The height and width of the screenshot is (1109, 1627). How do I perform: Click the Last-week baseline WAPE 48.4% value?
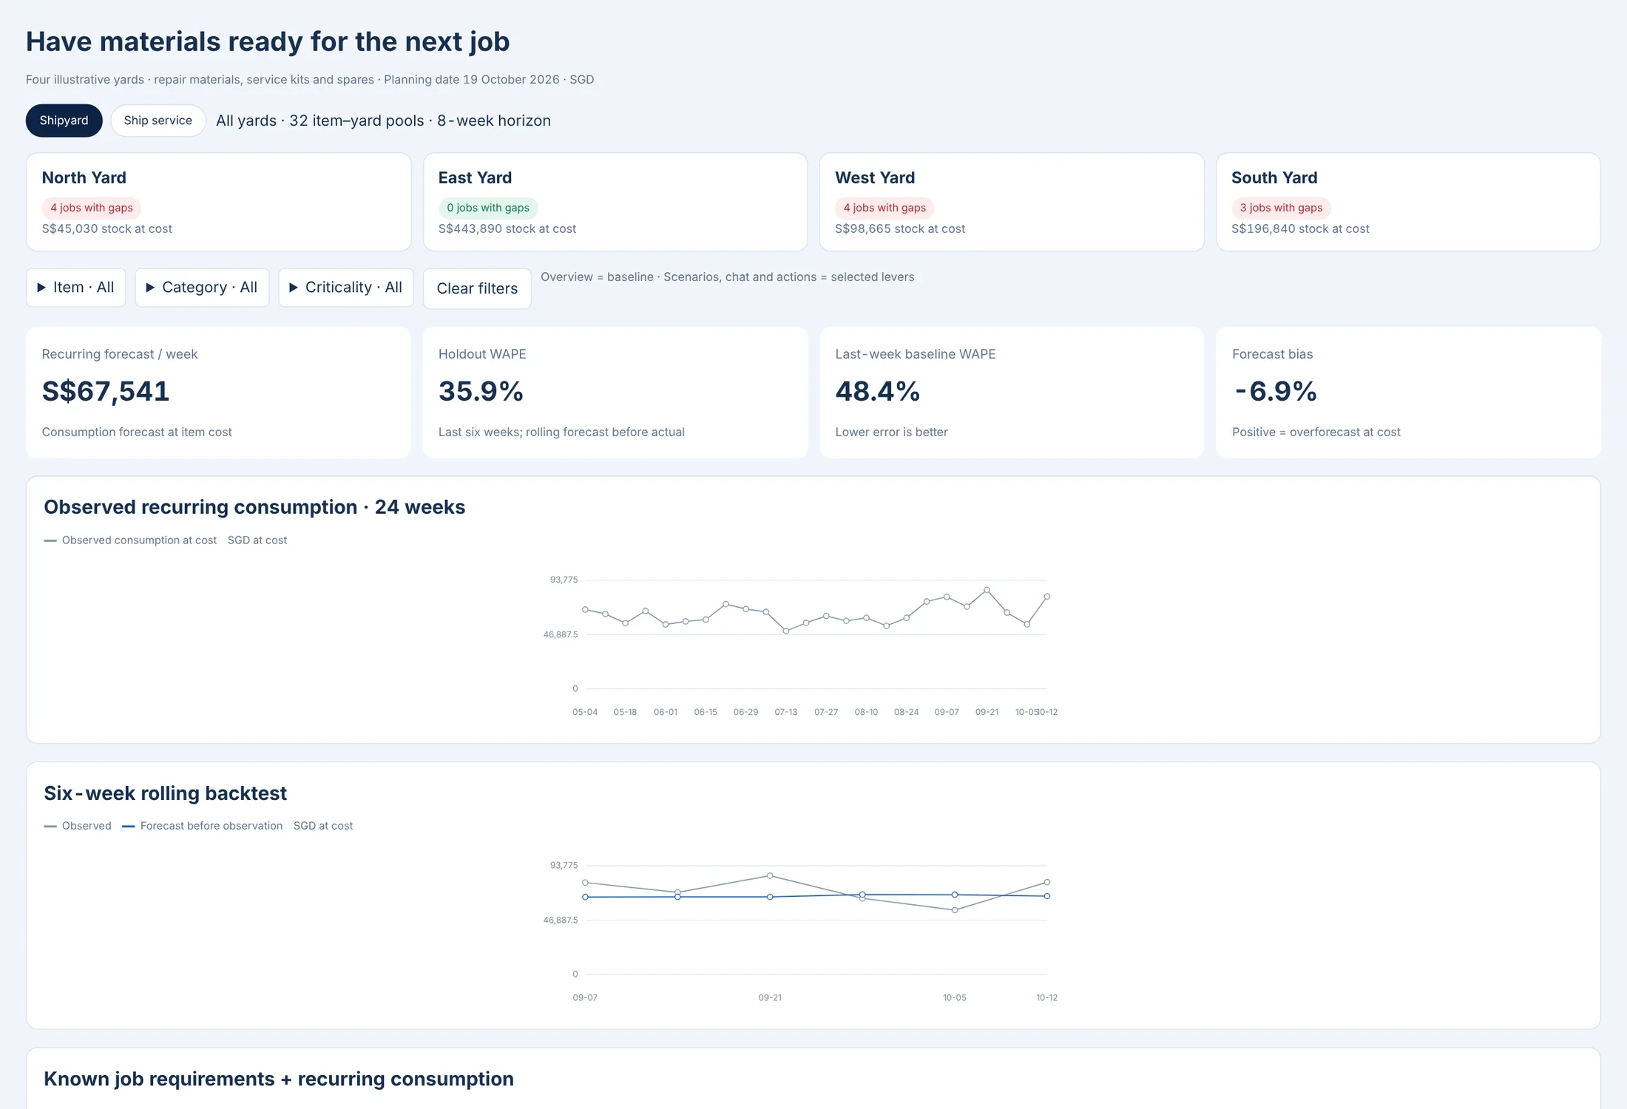tap(877, 391)
